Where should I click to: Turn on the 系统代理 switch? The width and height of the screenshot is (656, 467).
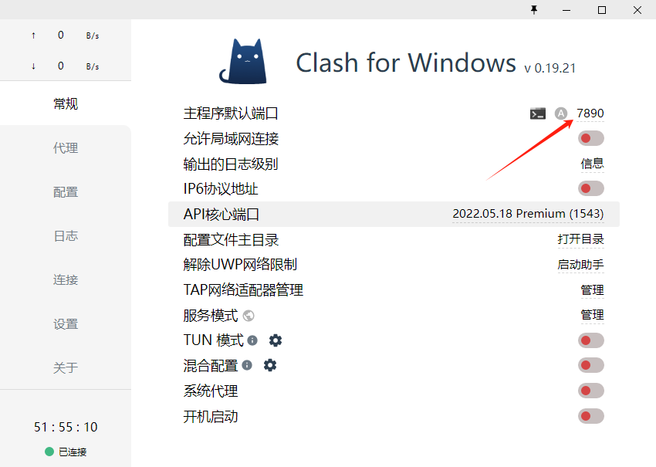click(x=590, y=391)
